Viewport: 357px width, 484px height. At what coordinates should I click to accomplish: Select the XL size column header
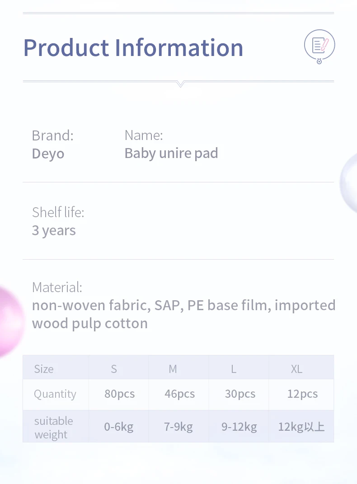coord(296,369)
